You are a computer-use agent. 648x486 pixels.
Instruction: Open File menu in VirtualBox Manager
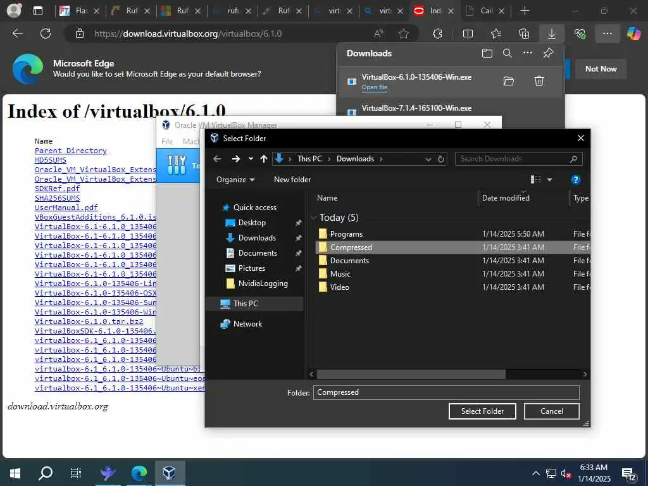[167, 141]
